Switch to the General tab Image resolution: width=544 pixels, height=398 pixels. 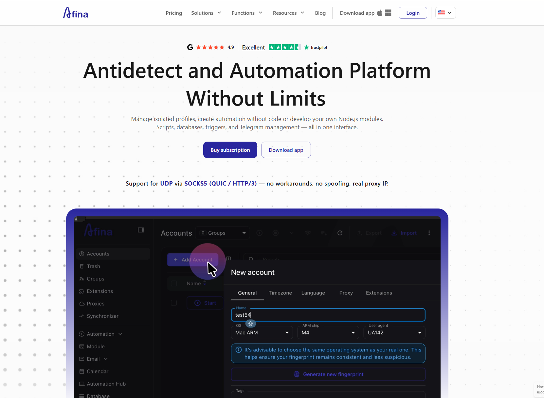point(247,293)
